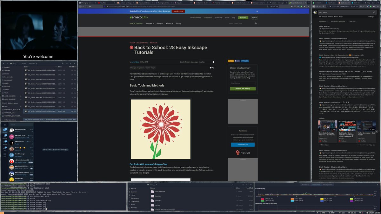This screenshot has width=381, height=214.
Task: Open the Courses menu on Envato Tuts+
Action: pos(150,23)
